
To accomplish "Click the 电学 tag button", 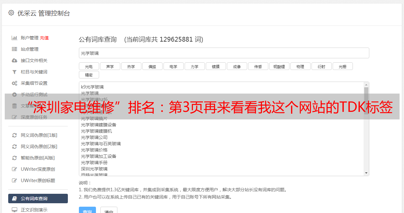I will (173, 66).
